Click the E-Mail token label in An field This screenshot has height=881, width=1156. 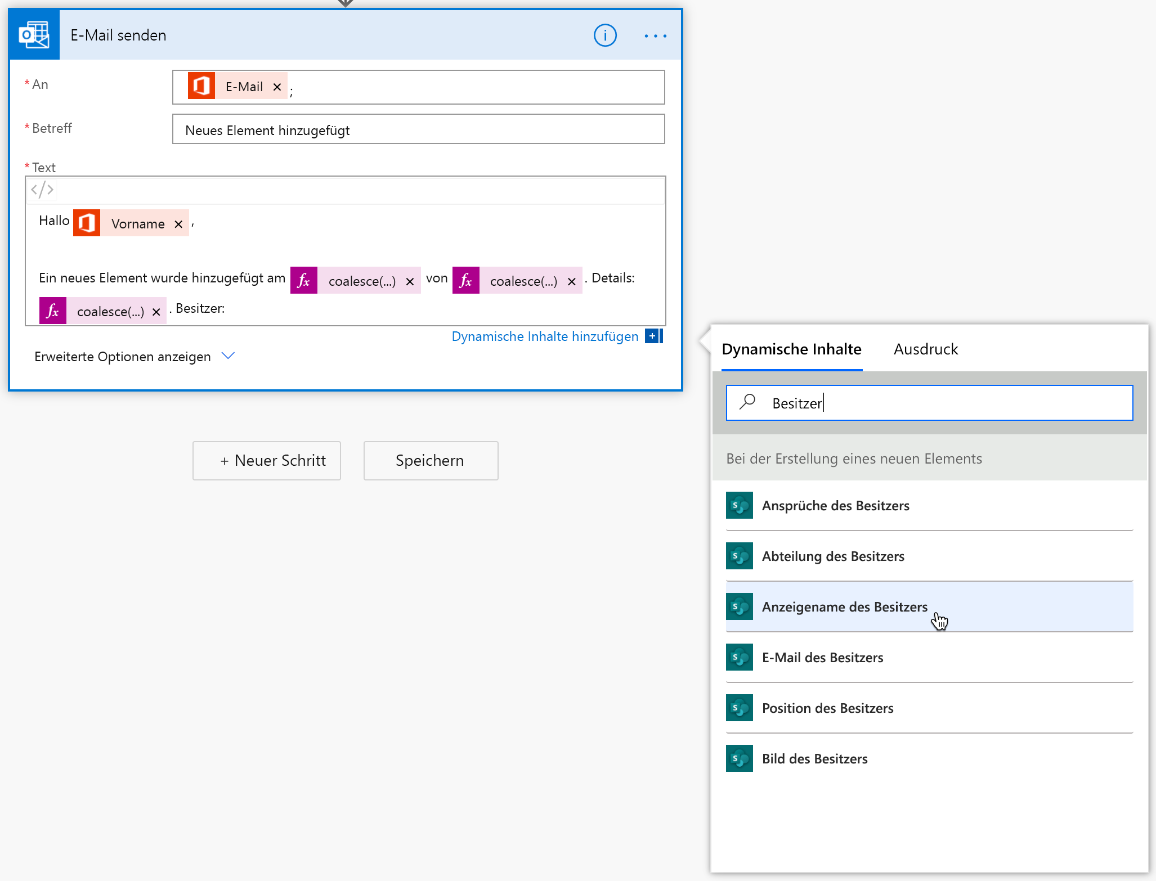[244, 87]
